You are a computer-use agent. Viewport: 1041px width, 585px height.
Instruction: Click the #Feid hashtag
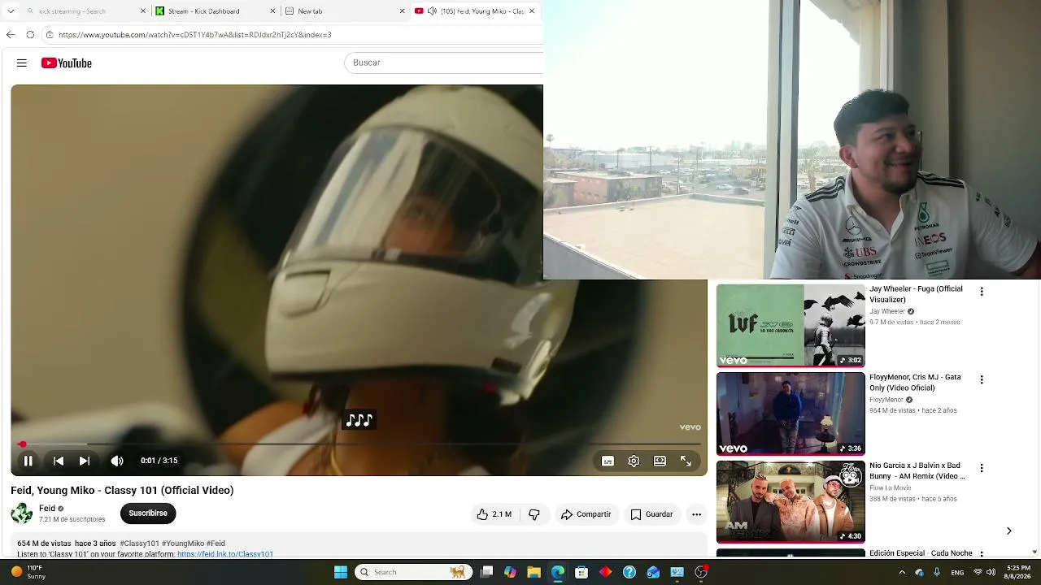216,544
